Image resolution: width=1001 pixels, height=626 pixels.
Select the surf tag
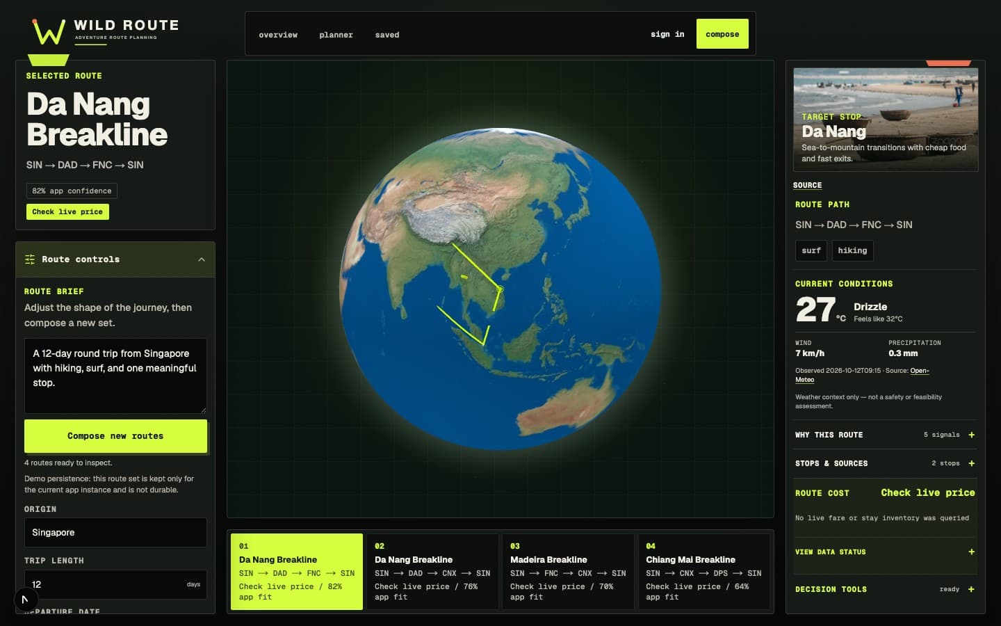pyautogui.click(x=811, y=250)
